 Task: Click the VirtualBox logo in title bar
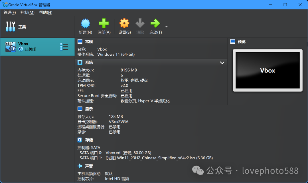[x=5, y=5]
